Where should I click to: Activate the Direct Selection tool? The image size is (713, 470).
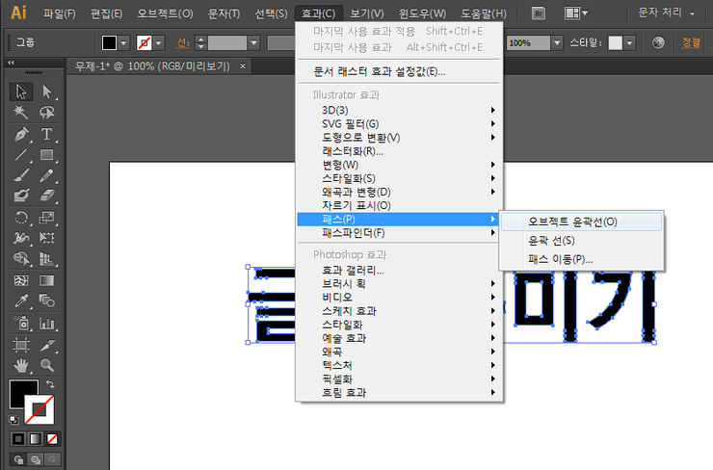[45, 91]
